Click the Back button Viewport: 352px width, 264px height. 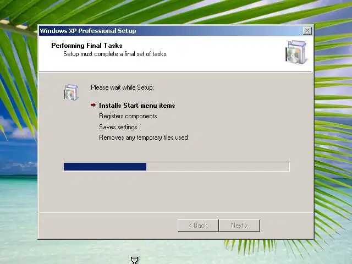(198, 226)
